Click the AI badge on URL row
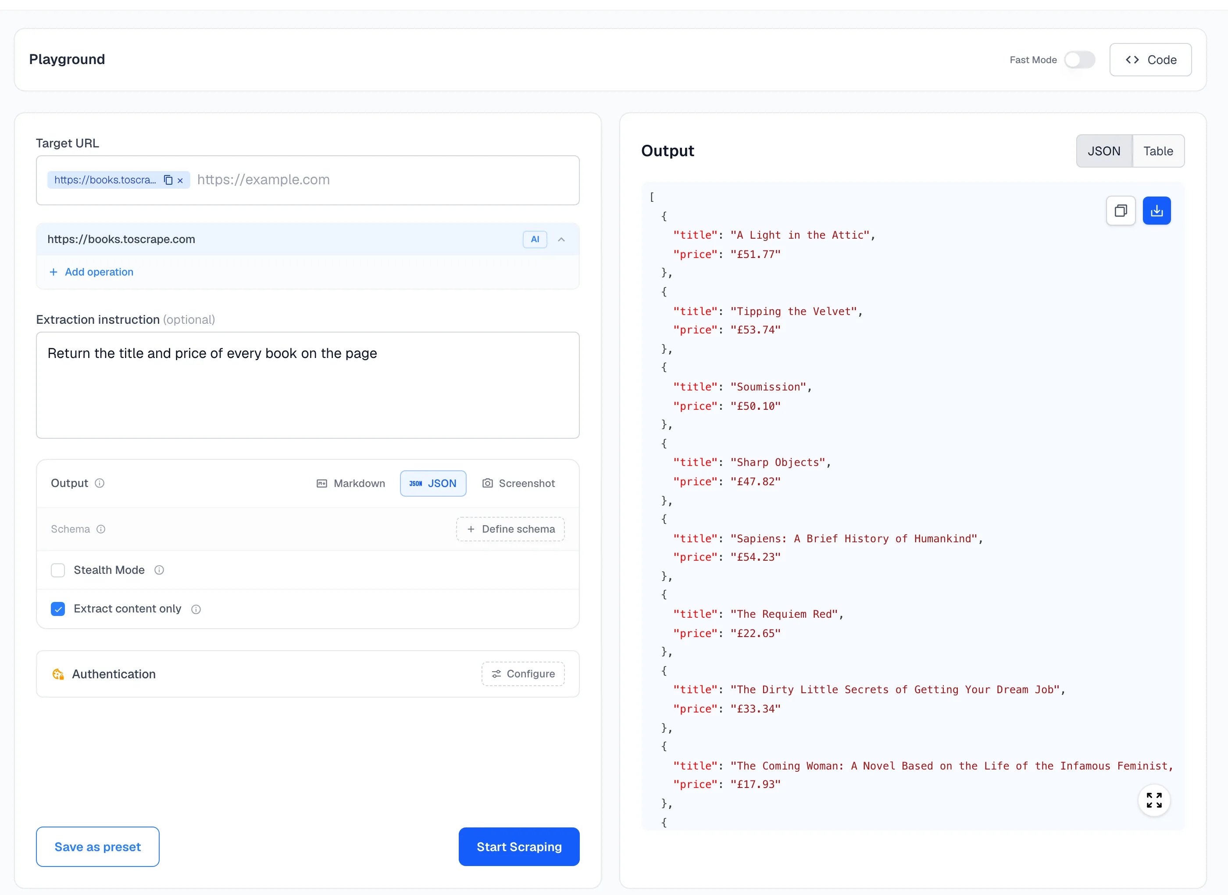Image resolution: width=1228 pixels, height=895 pixels. (535, 240)
